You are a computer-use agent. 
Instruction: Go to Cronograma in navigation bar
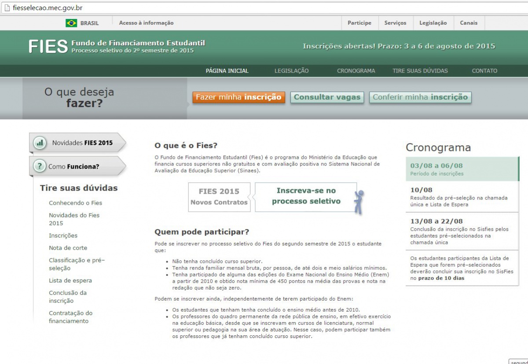click(x=356, y=71)
